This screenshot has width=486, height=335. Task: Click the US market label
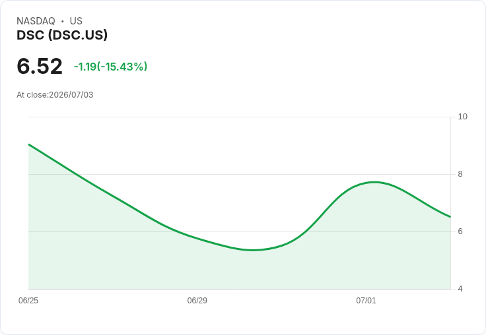click(x=76, y=21)
